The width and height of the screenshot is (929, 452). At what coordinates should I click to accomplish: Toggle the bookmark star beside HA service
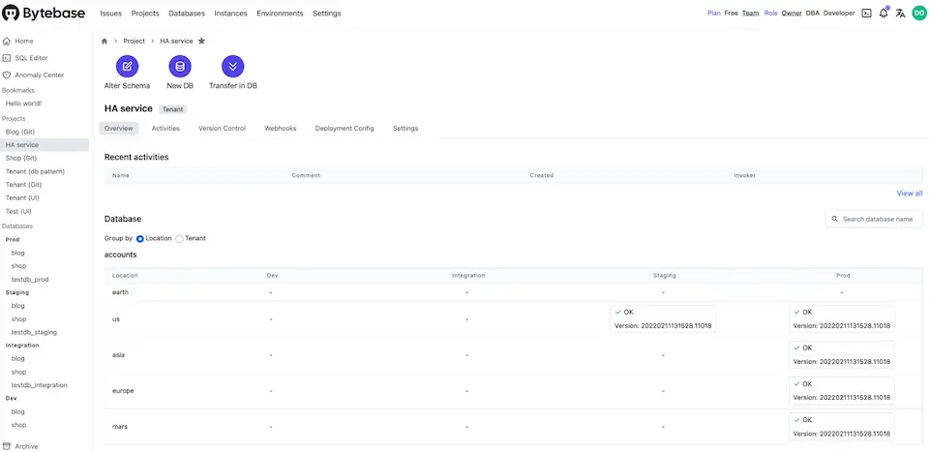click(201, 41)
